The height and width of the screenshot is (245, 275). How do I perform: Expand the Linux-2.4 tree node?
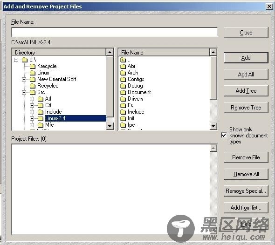click(x=32, y=118)
